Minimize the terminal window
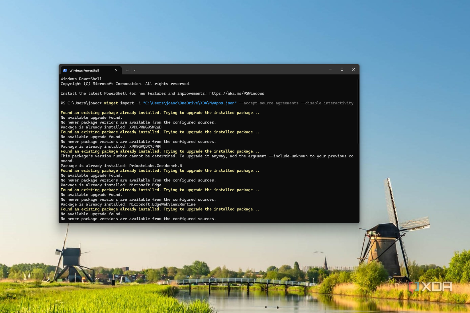 tap(330, 69)
